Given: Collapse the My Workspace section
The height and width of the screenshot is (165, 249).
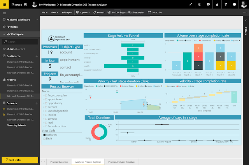Looking at the screenshot, I should [4, 34].
